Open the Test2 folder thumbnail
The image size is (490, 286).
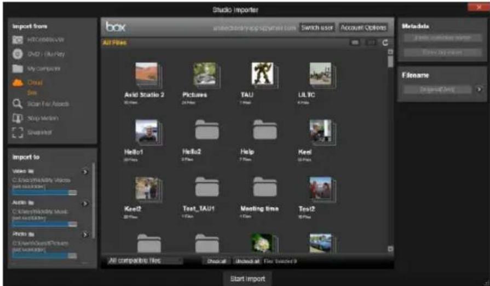(322, 189)
